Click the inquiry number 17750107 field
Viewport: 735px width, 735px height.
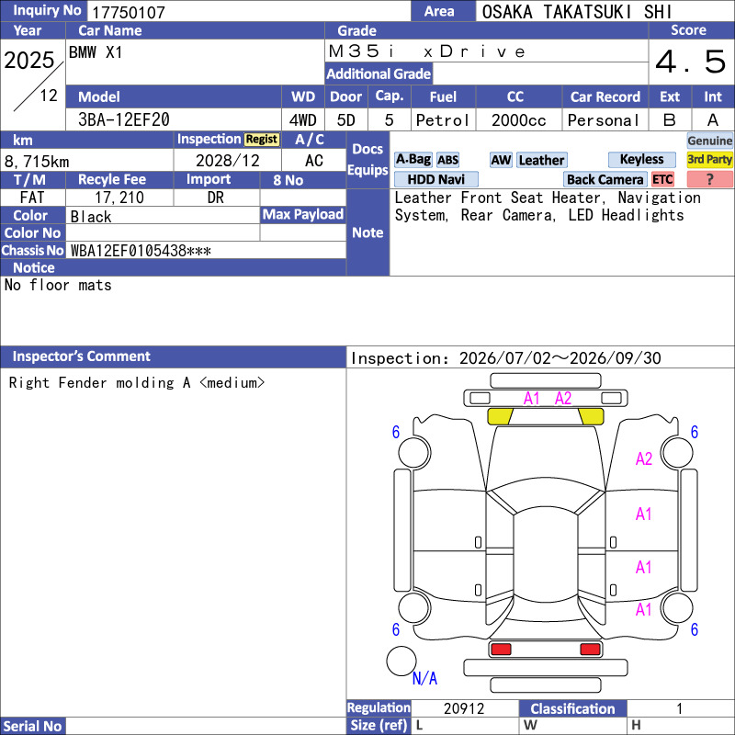[x=249, y=11]
